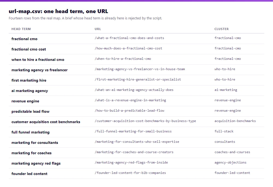This screenshot has width=273, height=187.
Task: Click URL /customer-acquisition-cost-benchmarks-by-business-type
Action: coord(145,121)
